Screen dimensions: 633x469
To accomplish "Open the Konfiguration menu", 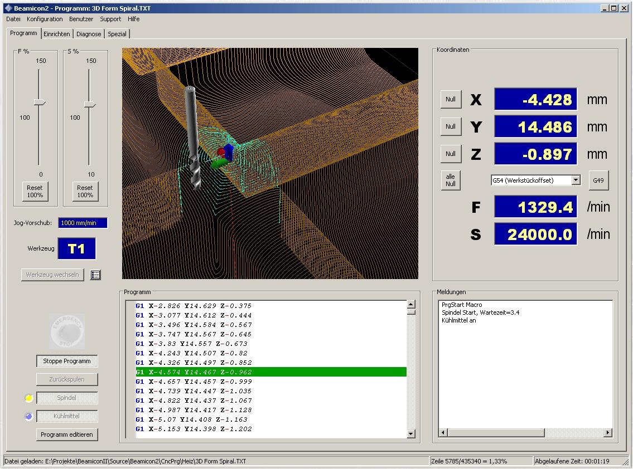I will (x=45, y=19).
